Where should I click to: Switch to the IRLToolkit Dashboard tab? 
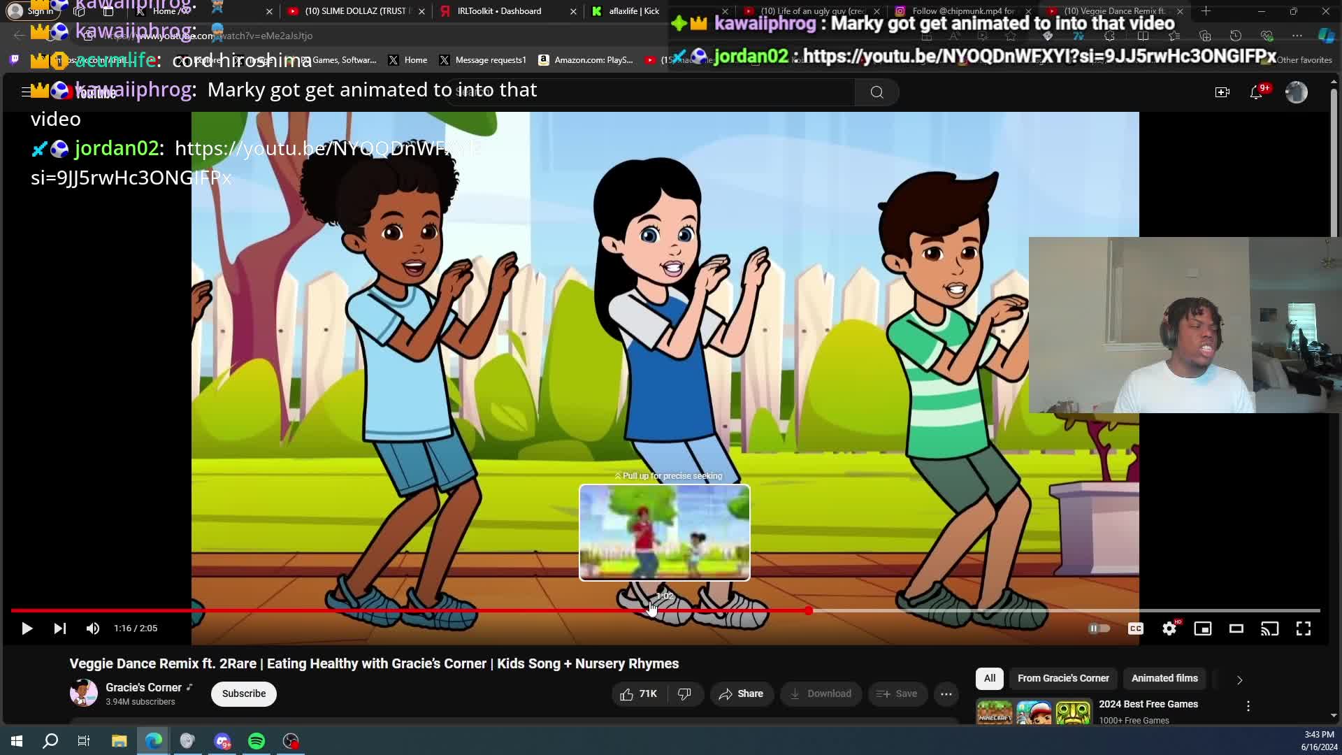pyautogui.click(x=509, y=11)
